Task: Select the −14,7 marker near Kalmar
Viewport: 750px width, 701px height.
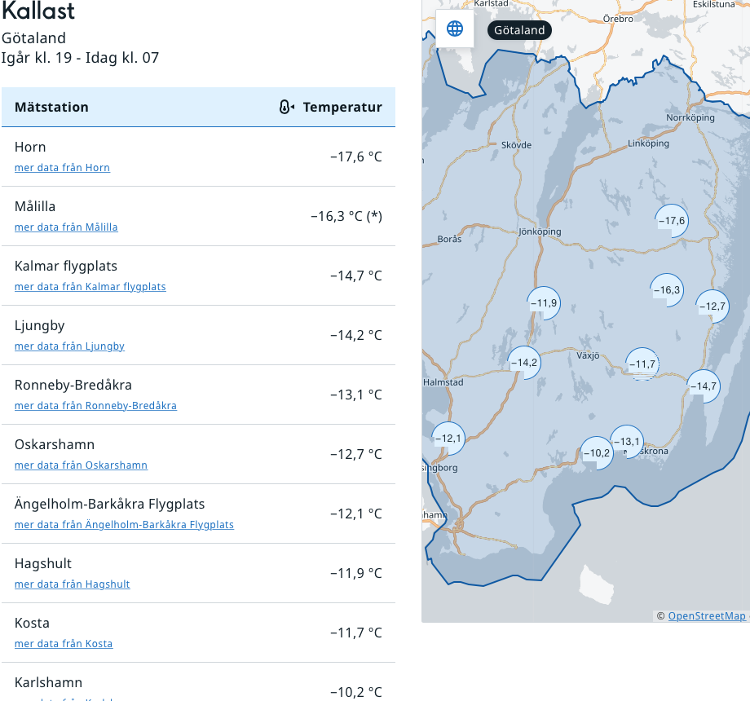Action: pyautogui.click(x=703, y=386)
